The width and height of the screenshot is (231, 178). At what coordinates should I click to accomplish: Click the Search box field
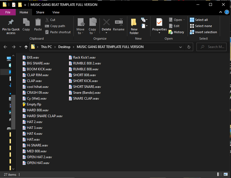(x=214, y=47)
